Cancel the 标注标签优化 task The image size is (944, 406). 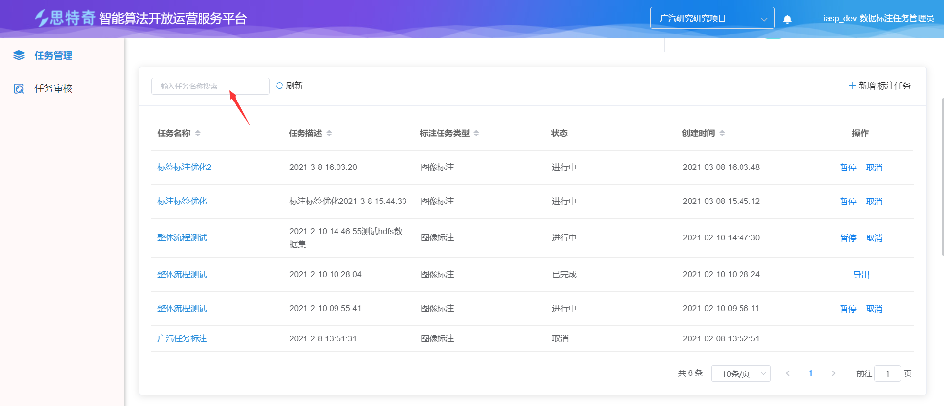click(875, 202)
